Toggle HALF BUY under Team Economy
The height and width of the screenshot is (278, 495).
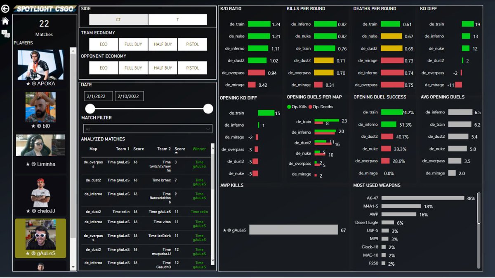pyautogui.click(x=163, y=44)
